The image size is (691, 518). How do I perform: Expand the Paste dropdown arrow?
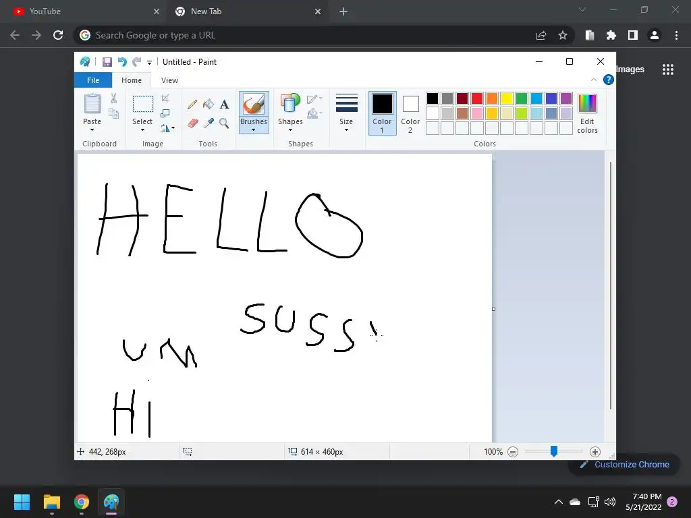[x=92, y=130]
